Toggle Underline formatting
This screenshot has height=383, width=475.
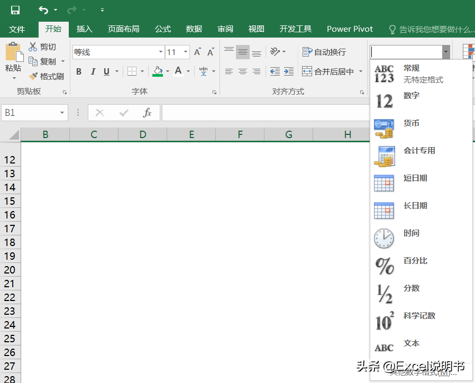click(x=106, y=71)
